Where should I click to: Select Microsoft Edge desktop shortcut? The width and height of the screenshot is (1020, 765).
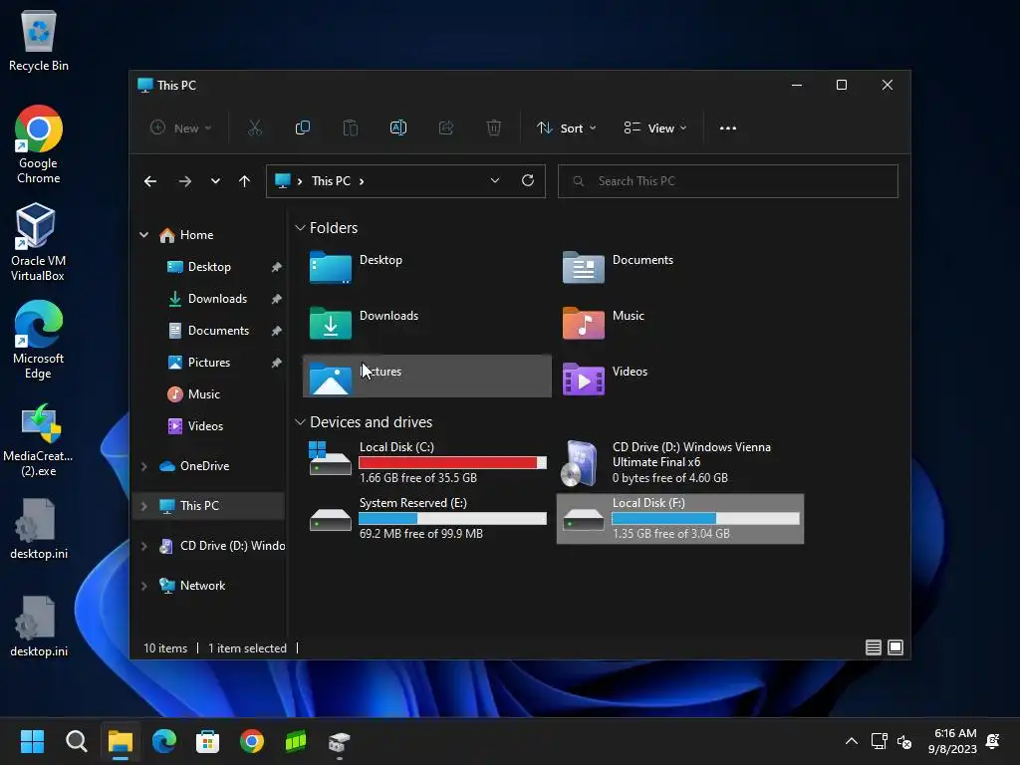tap(38, 340)
